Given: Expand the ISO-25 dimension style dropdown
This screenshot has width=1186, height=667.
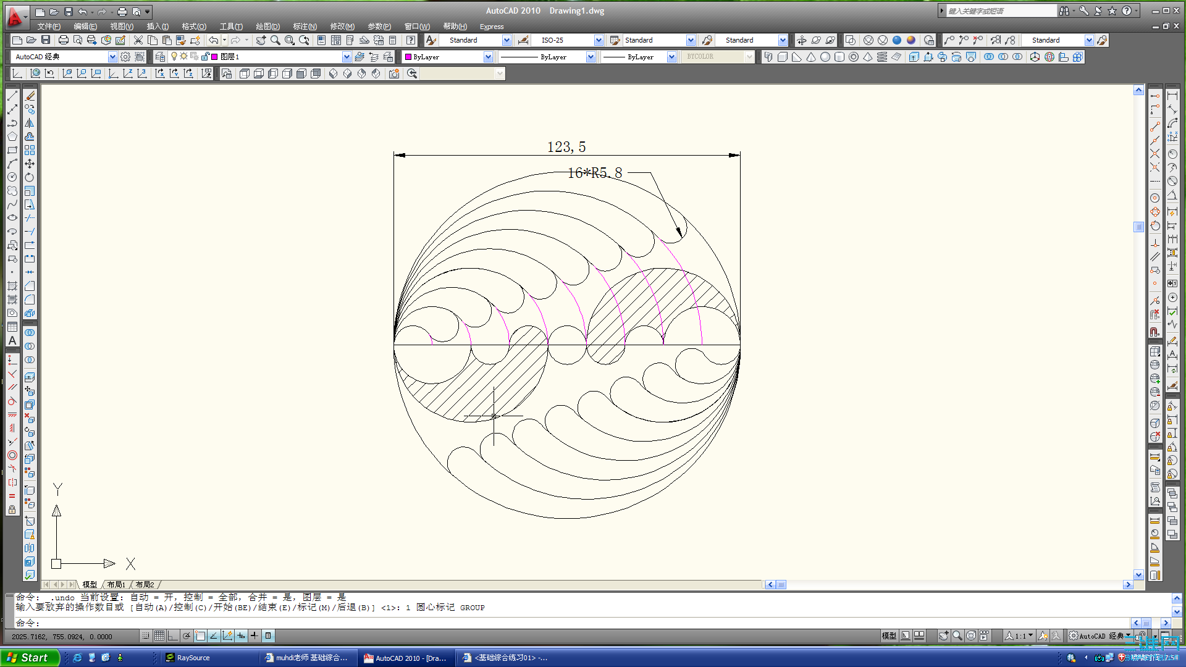Looking at the screenshot, I should (x=598, y=40).
